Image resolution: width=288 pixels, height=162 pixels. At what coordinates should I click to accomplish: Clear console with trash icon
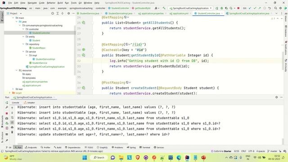pyautogui.click(x=12, y=132)
